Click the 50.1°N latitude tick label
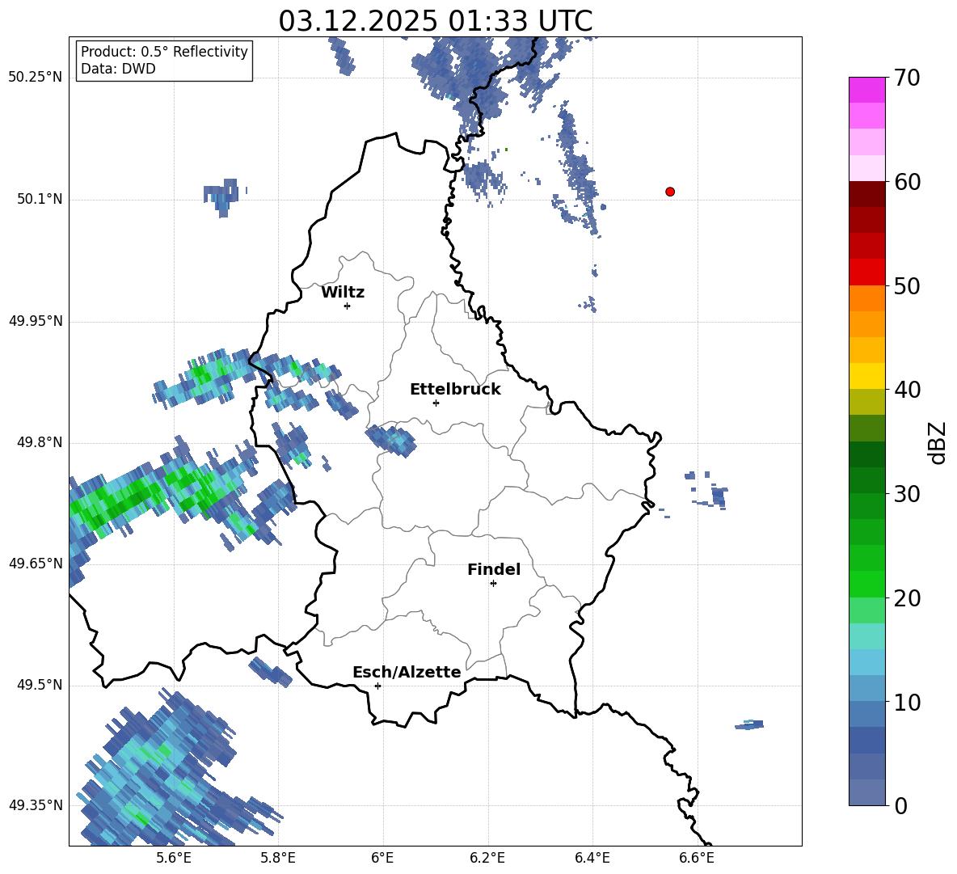957x874 pixels. (x=39, y=200)
